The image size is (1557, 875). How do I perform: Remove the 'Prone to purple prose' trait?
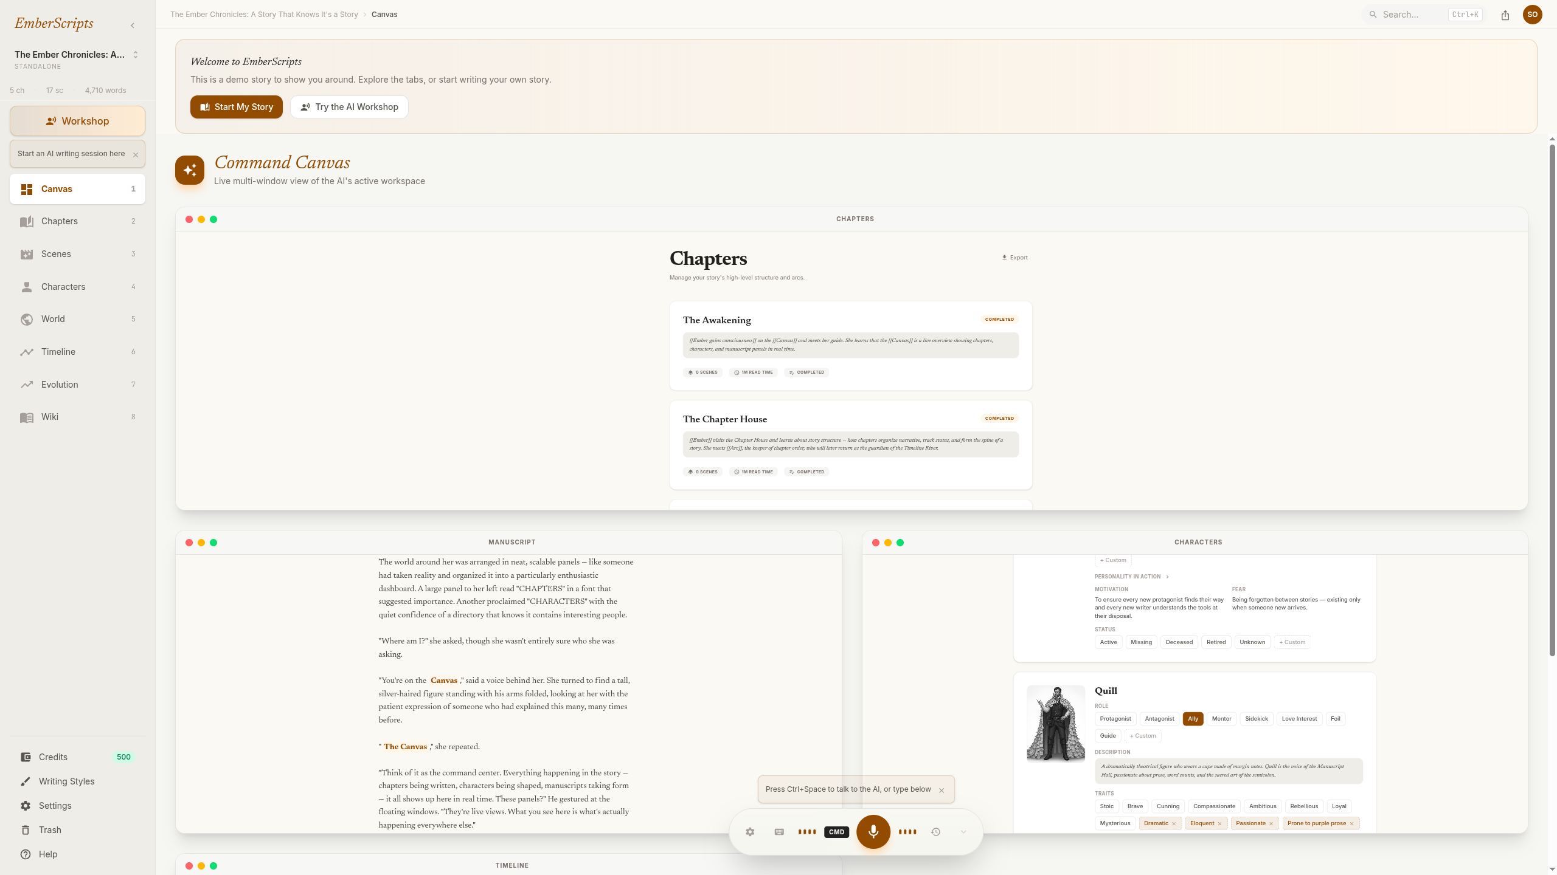click(1352, 824)
